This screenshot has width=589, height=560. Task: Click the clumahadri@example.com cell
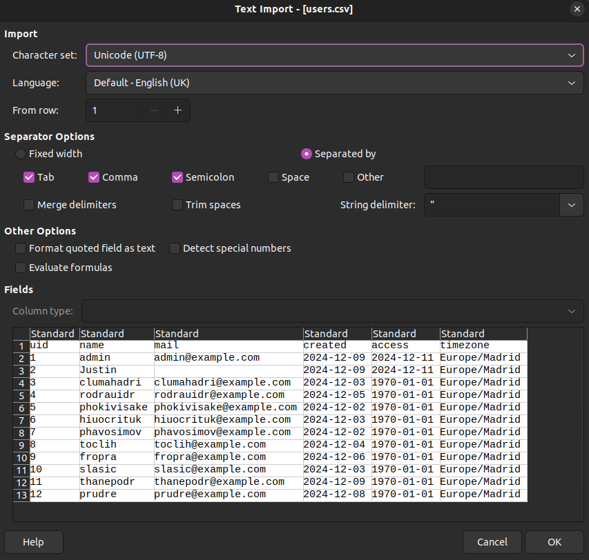pyautogui.click(x=229, y=383)
